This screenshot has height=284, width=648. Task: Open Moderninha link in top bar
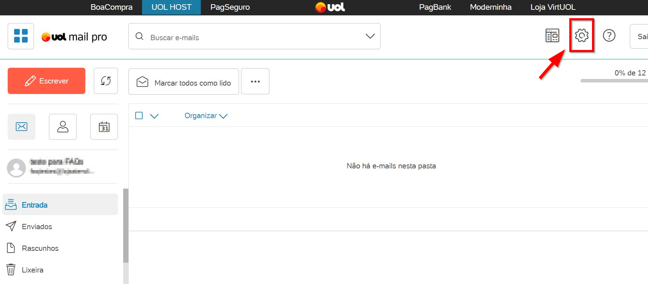[491, 7]
